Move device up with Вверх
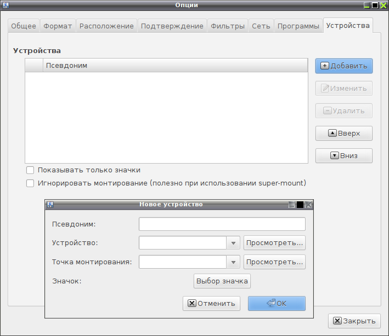 click(344, 134)
